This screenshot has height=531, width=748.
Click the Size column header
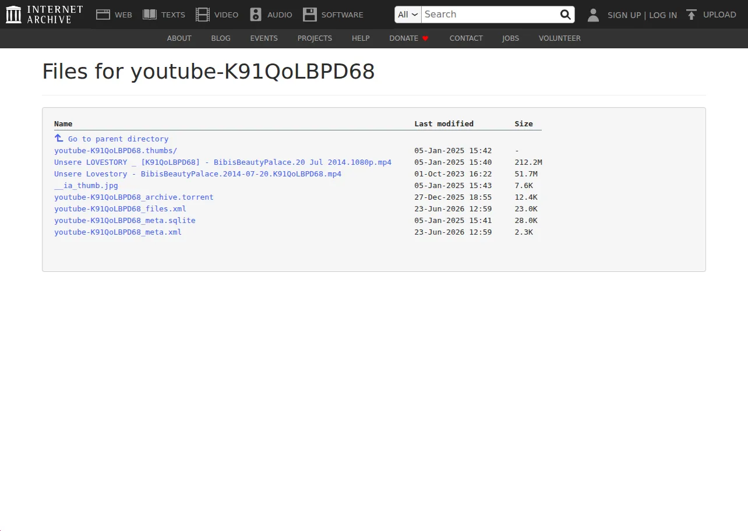(524, 123)
